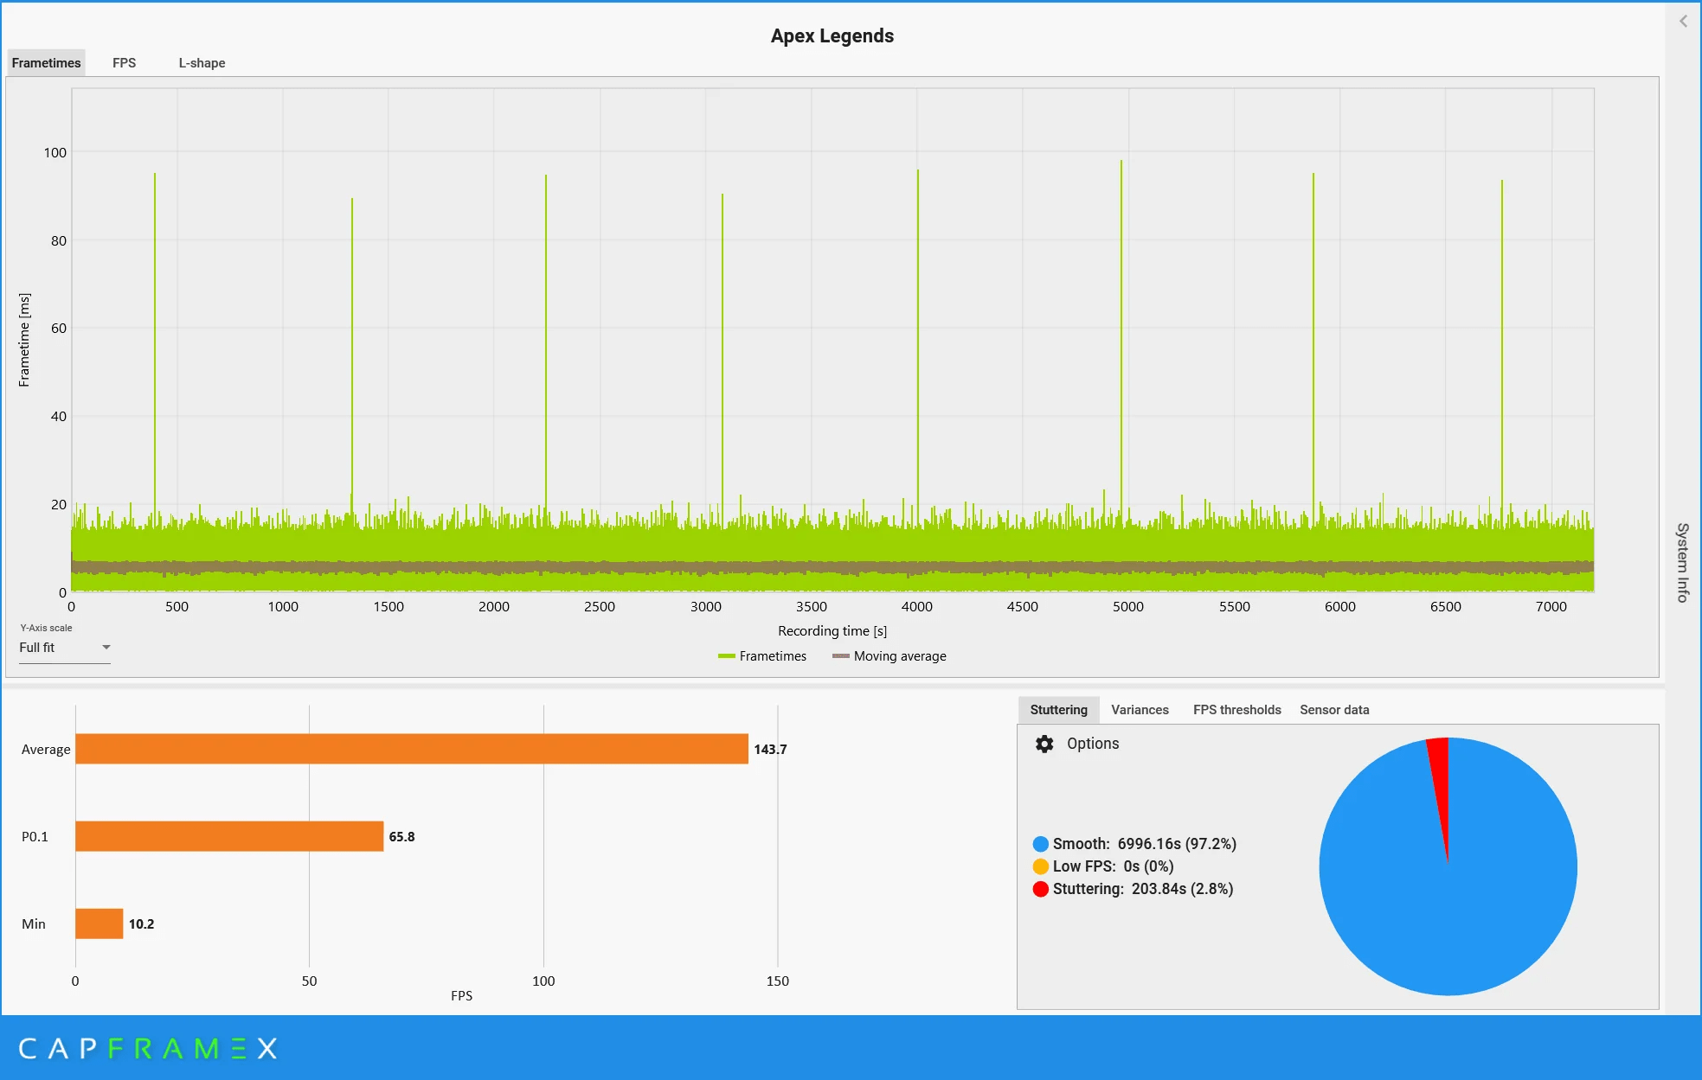Click the orange Low FPS legend dot
Viewport: 1702px width, 1080px height.
(x=1040, y=866)
